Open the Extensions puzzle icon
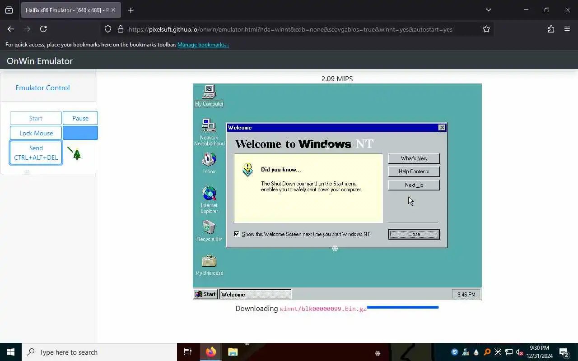578x361 pixels. 551,29
